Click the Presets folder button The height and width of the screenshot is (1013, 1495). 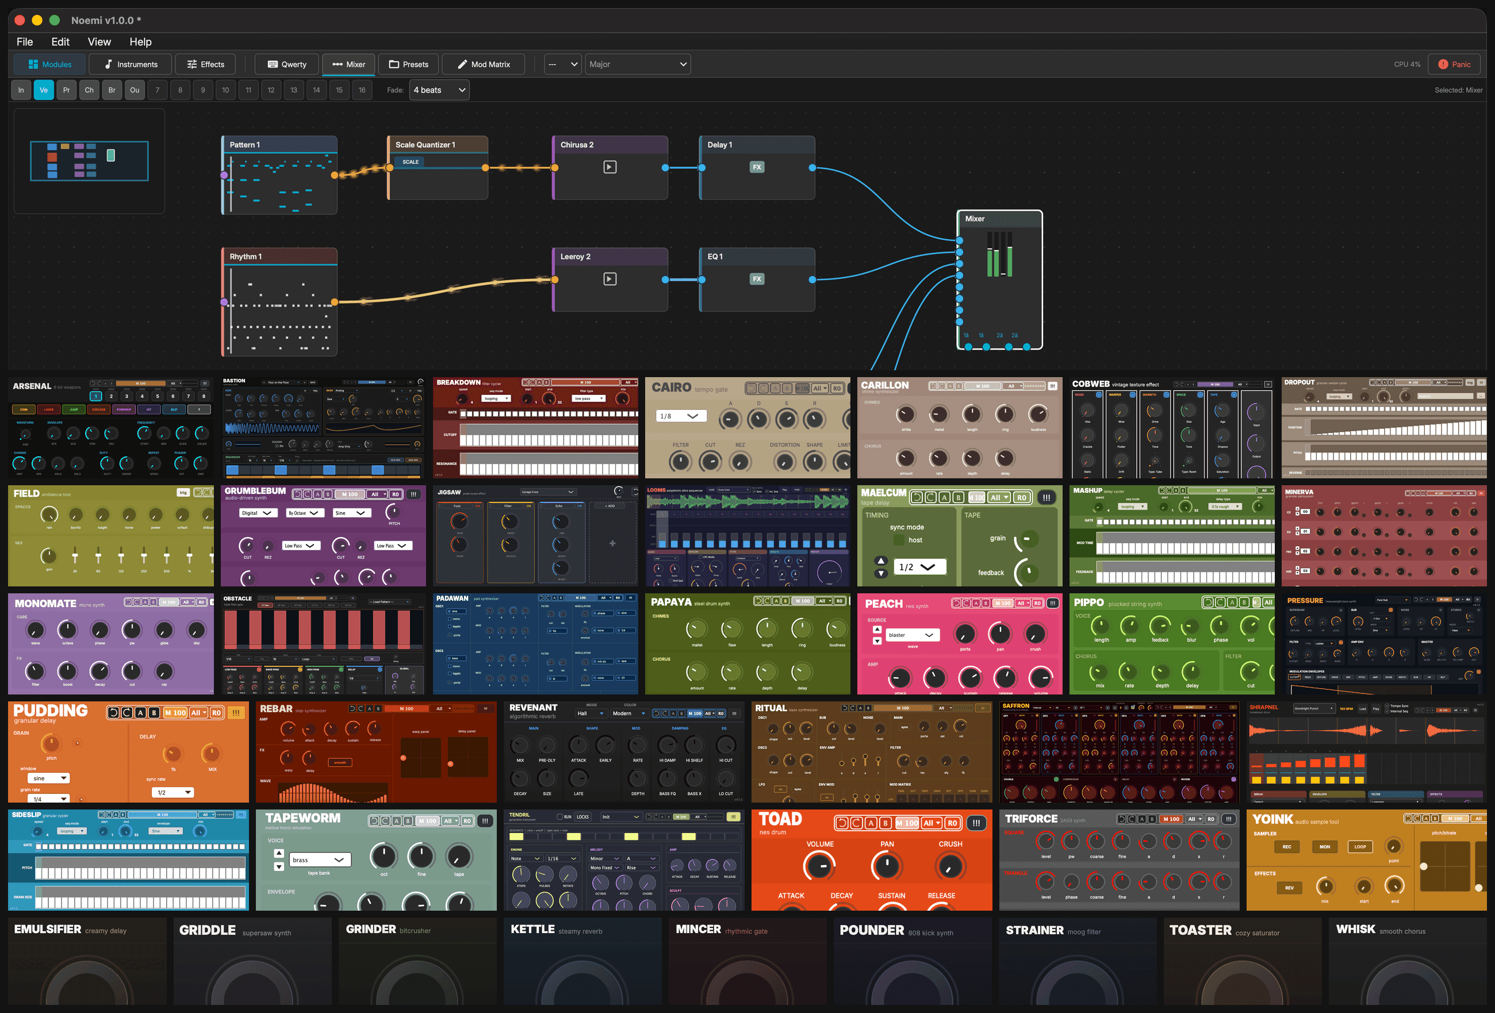(x=408, y=64)
